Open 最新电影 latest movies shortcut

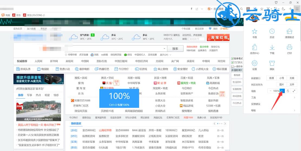(x=82, y=69)
